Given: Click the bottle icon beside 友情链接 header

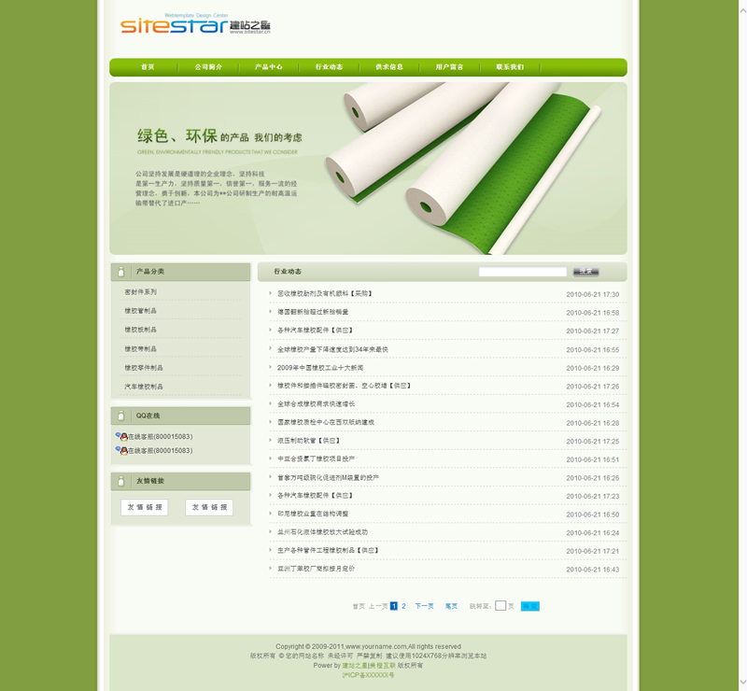Looking at the screenshot, I should pyautogui.click(x=121, y=481).
